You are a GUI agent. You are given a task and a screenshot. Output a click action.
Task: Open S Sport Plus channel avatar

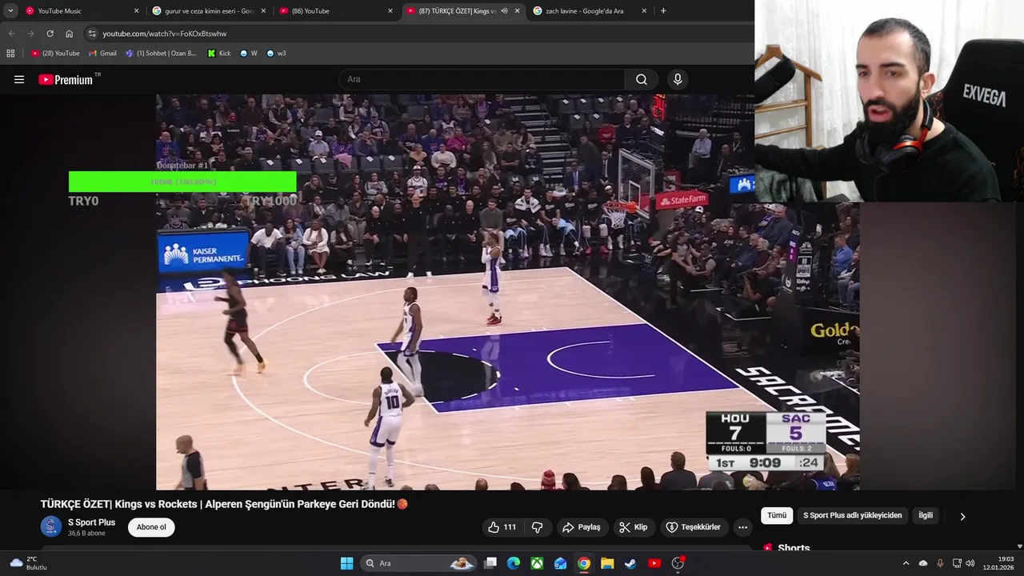(51, 526)
